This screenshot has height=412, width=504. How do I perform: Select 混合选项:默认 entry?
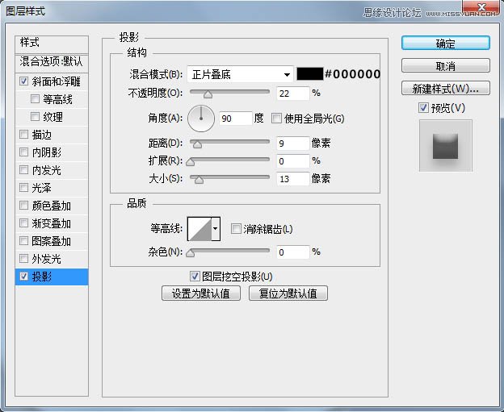[52, 63]
